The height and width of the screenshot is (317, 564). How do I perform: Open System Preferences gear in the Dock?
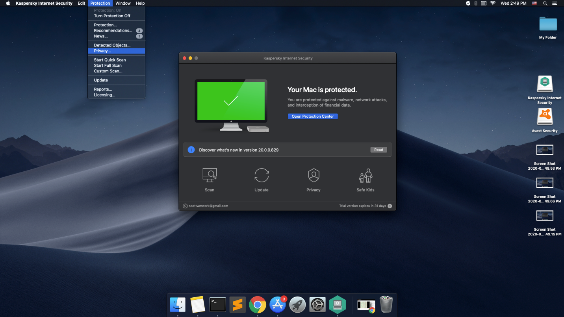coord(317,305)
